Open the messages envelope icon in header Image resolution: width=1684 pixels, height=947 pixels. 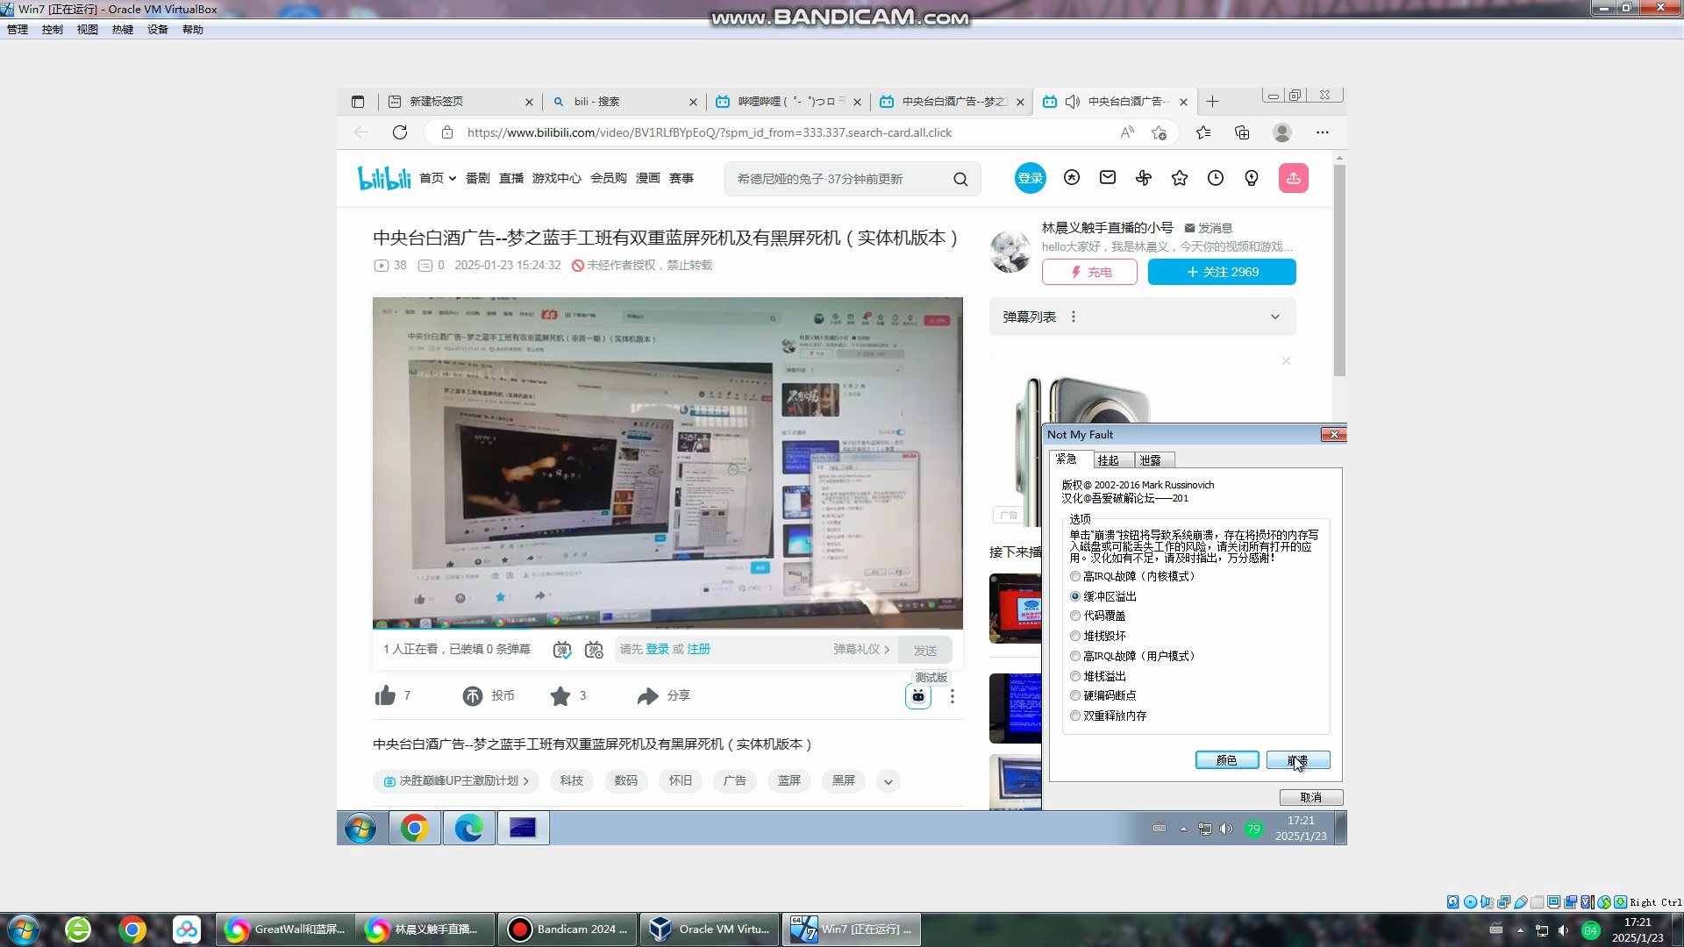coord(1108,178)
